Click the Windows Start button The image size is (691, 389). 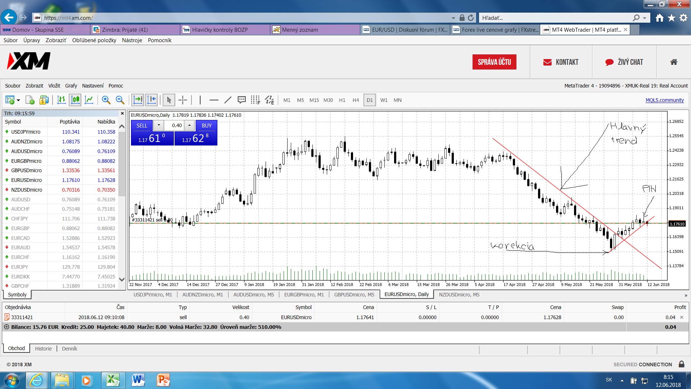click(12, 380)
